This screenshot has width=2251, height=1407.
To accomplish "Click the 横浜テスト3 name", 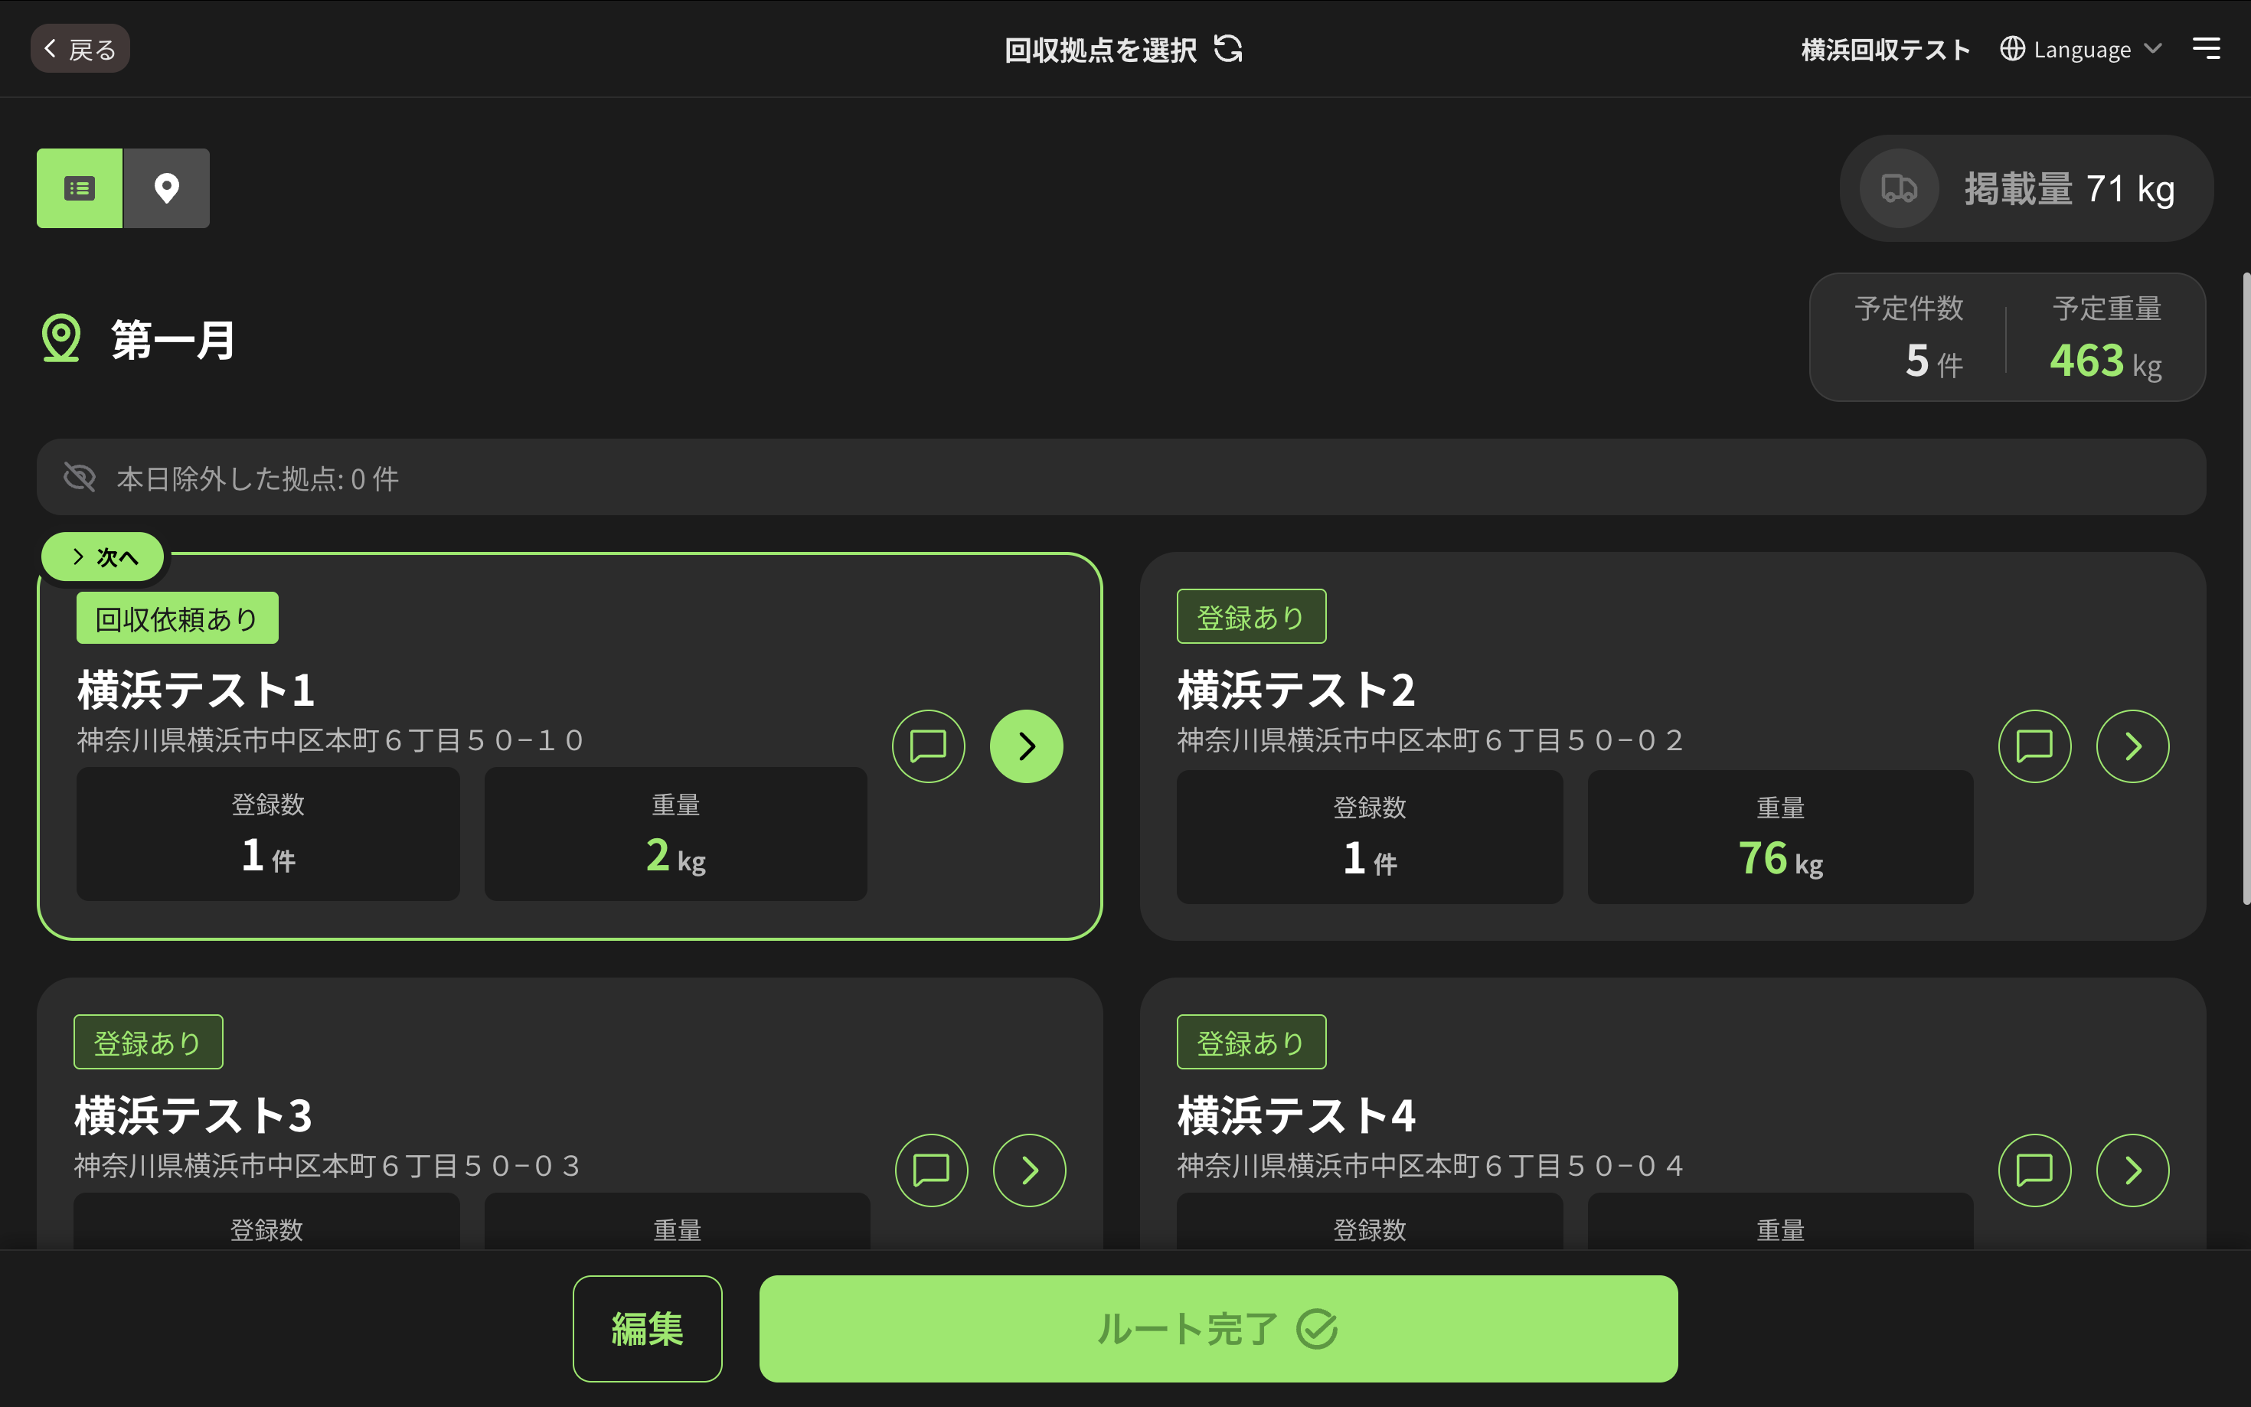I will point(194,1115).
